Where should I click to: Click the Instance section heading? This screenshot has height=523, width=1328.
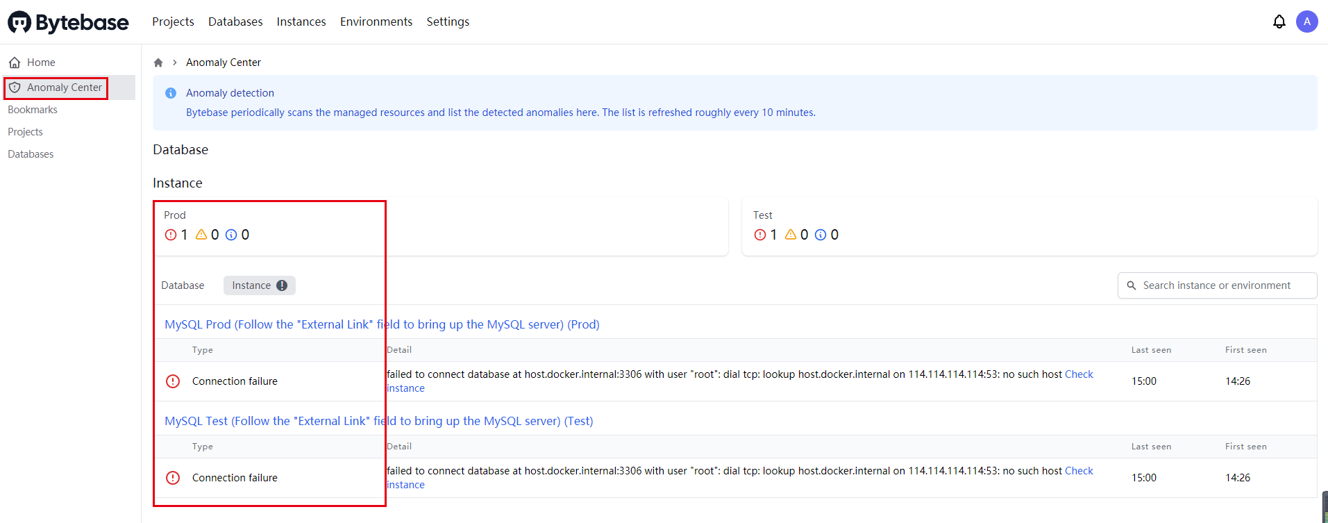pos(178,183)
